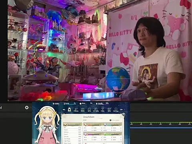This screenshot has height=144, width=192.
Task: Open the EX Skills tab
Action: click(x=96, y=110)
